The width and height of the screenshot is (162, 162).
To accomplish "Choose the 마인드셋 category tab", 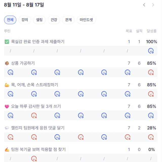I will (86, 20).
